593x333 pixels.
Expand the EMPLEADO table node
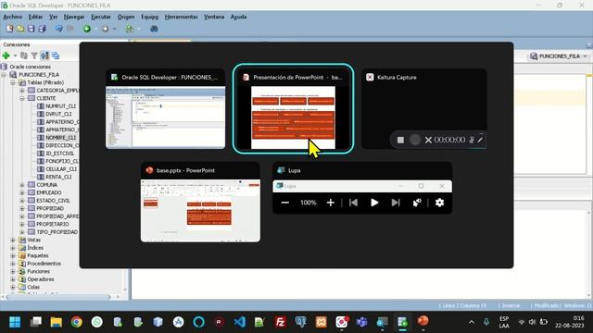coord(22,193)
